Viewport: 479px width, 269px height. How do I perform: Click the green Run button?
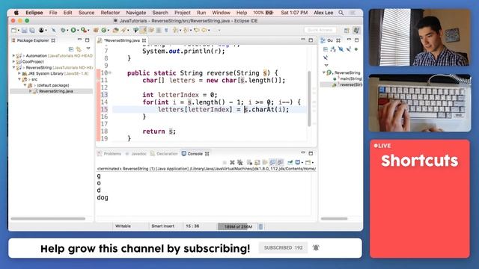73,30
